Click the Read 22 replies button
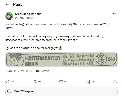 pyautogui.click(x=61, y=91)
